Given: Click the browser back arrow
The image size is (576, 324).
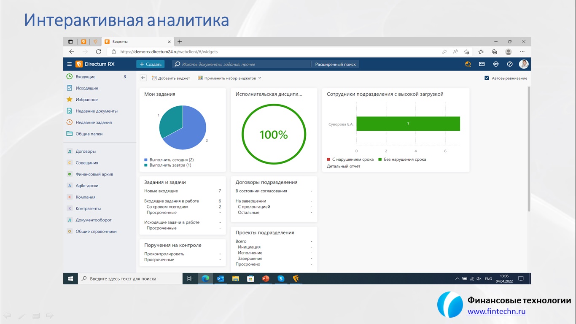Looking at the screenshot, I should coord(72,51).
